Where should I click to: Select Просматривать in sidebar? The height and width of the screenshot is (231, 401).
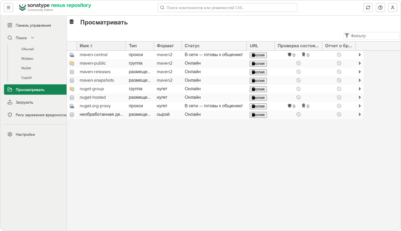point(35,90)
